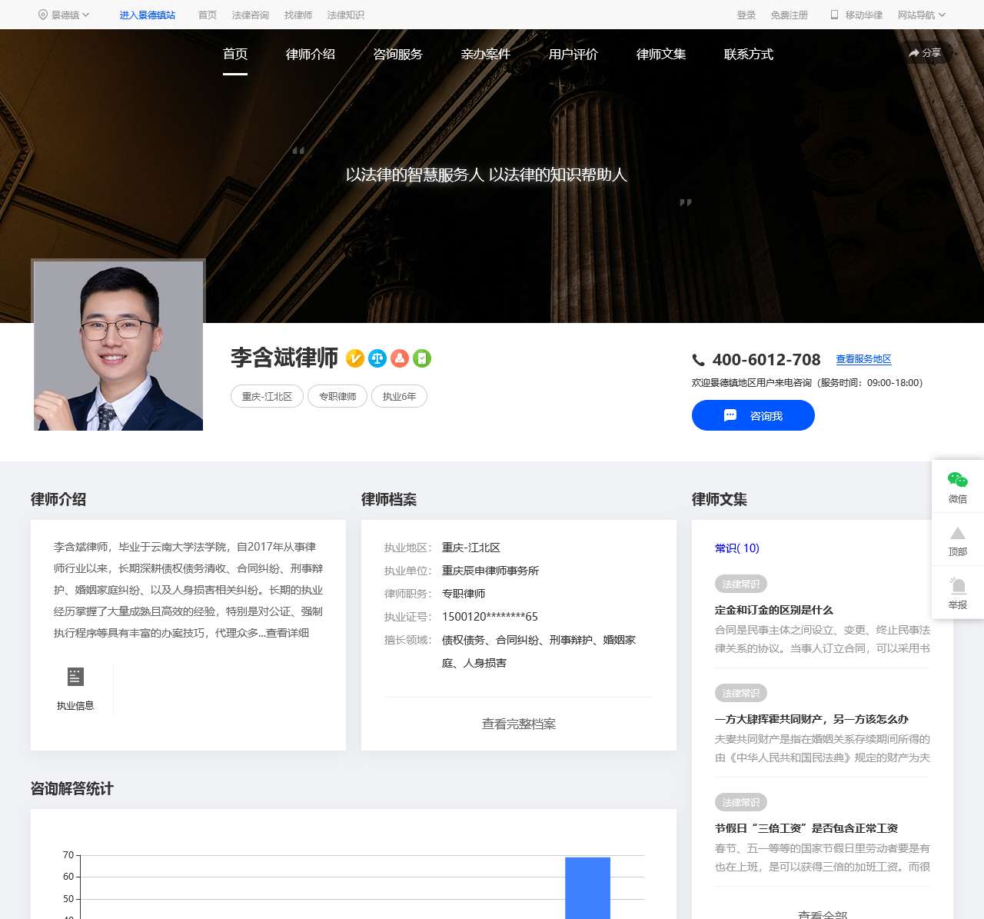Click the 查看完整档案 button

[x=519, y=724]
